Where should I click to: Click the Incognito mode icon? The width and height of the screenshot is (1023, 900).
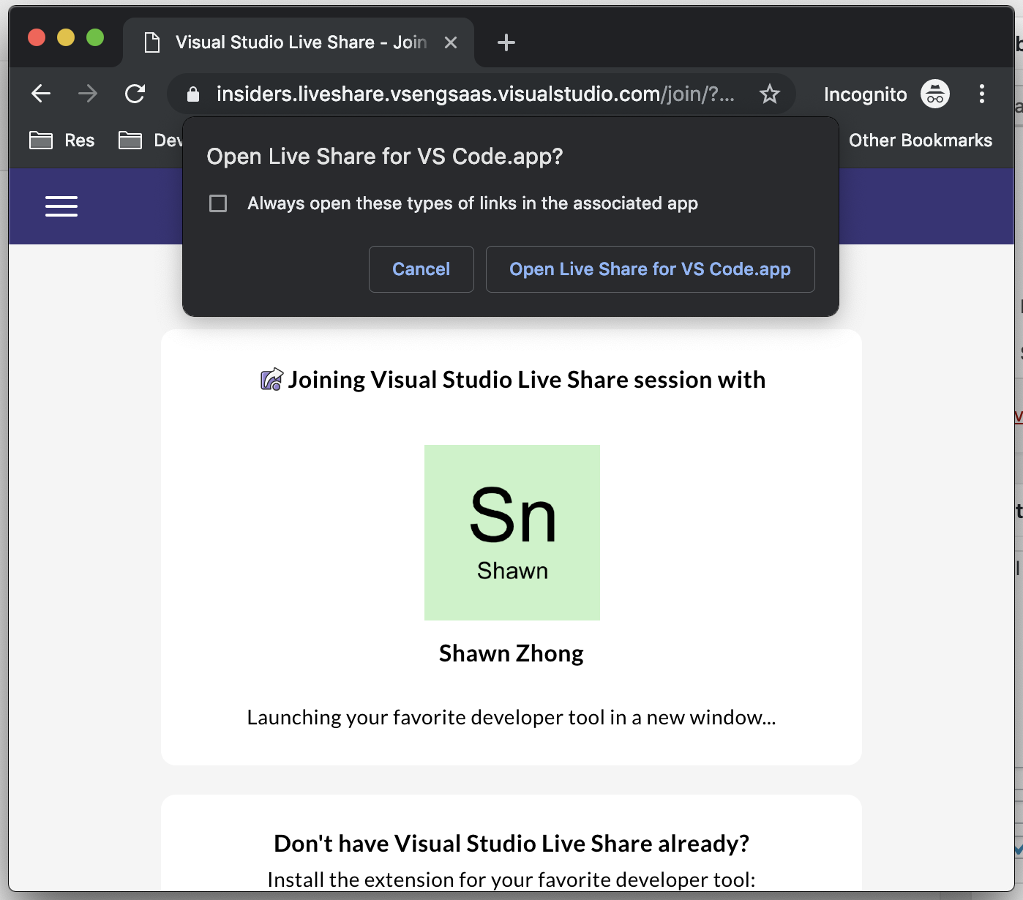934,94
